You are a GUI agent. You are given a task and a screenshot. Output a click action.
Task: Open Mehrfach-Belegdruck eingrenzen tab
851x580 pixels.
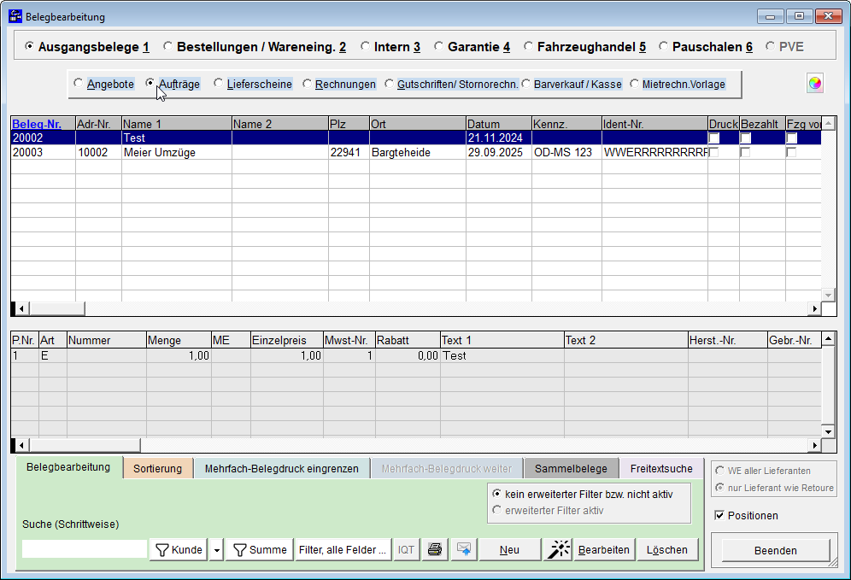pyautogui.click(x=282, y=469)
